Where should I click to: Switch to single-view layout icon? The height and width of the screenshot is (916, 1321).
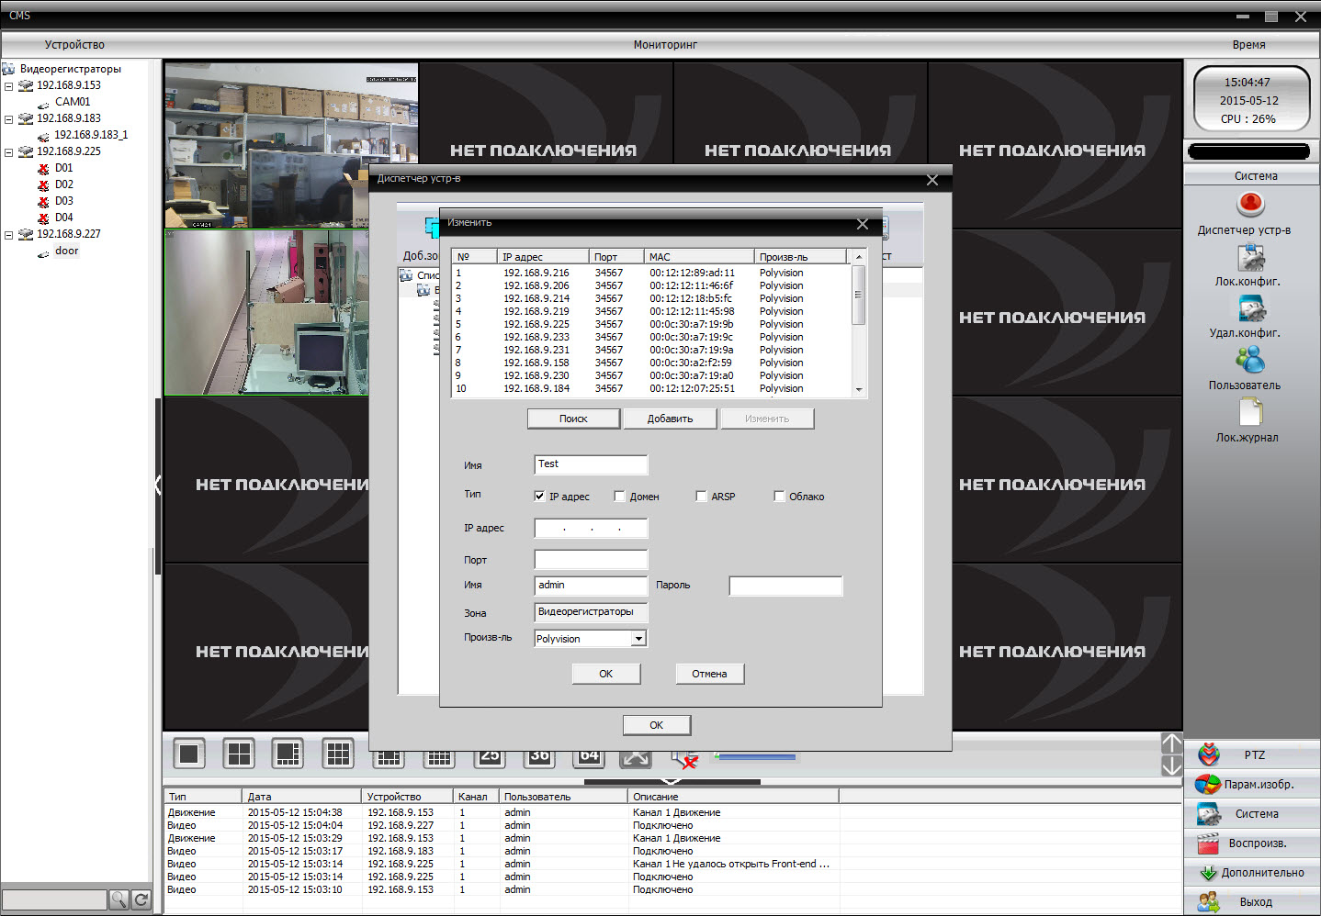tap(189, 754)
